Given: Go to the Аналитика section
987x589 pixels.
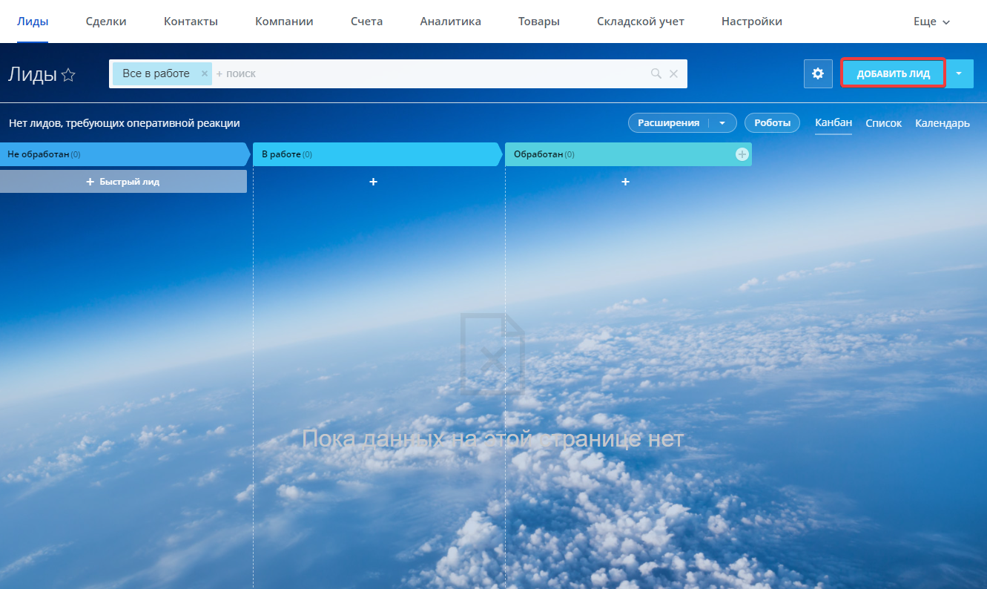Looking at the screenshot, I should pyautogui.click(x=450, y=22).
